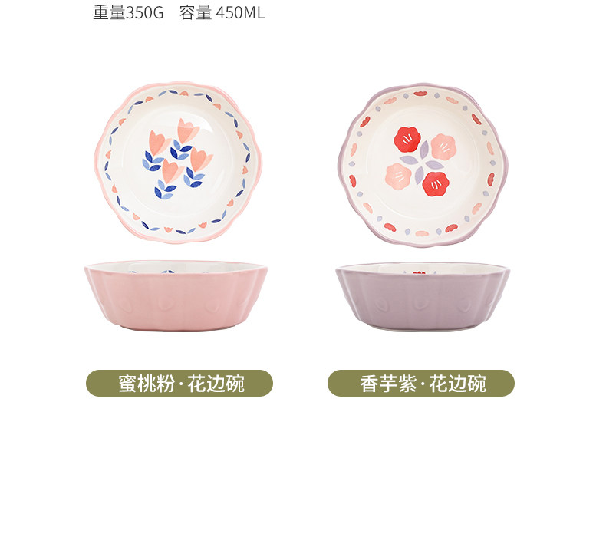This screenshot has width=606, height=534.
Task: Select the pink bowl side-view image
Action: click(x=176, y=295)
